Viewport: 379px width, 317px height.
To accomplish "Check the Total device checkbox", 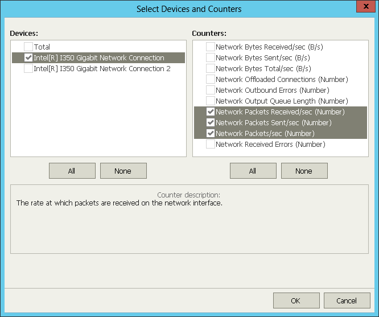I will pyautogui.click(x=28, y=47).
